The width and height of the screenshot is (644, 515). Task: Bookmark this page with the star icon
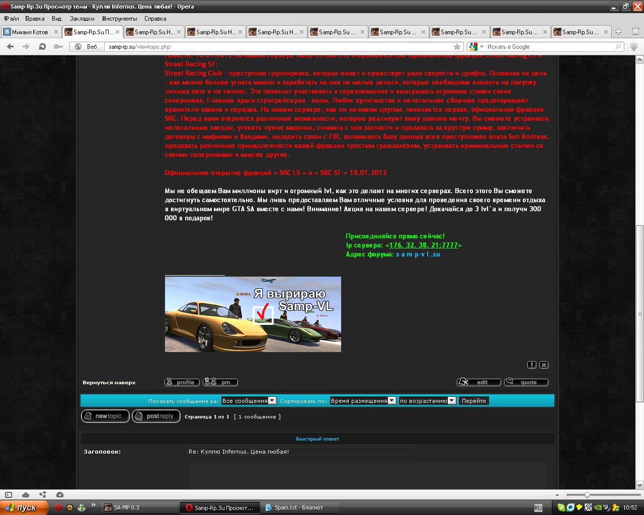point(457,47)
